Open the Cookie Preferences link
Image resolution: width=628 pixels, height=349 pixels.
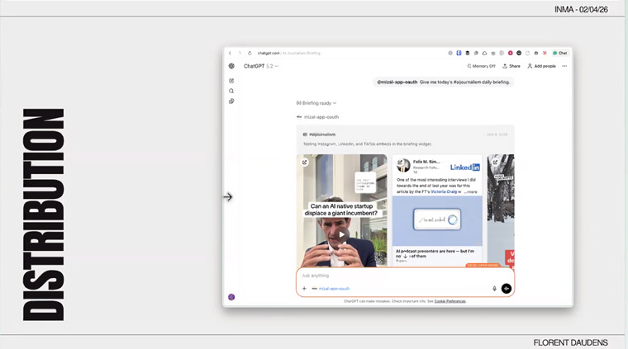(x=450, y=301)
